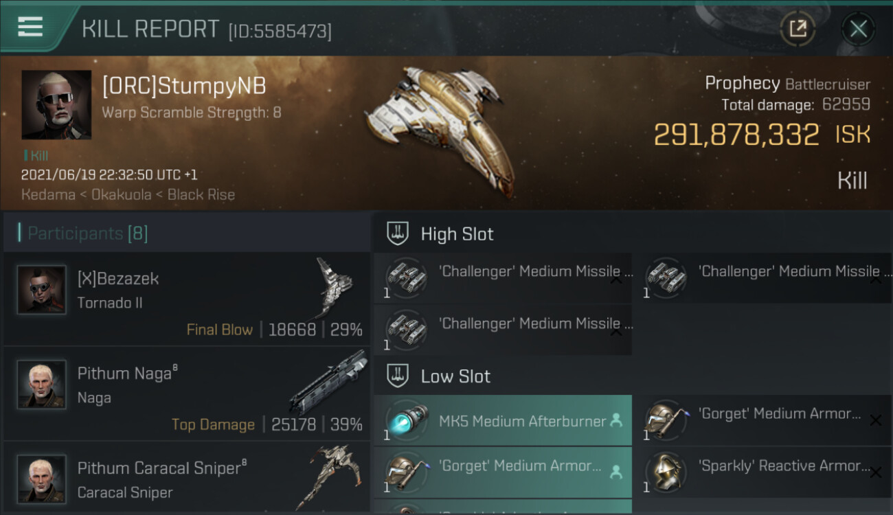Image resolution: width=893 pixels, height=515 pixels.
Task: Click the Tornado II ship icon
Action: [x=335, y=287]
